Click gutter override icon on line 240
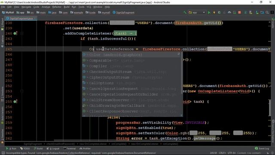This screenshot has width=275, height=155. pyautogui.click(x=15, y=33)
